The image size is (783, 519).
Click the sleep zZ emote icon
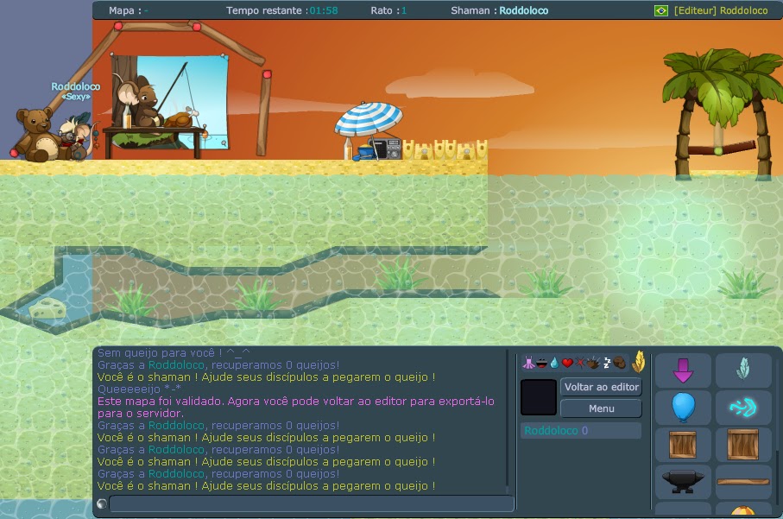[x=606, y=363]
